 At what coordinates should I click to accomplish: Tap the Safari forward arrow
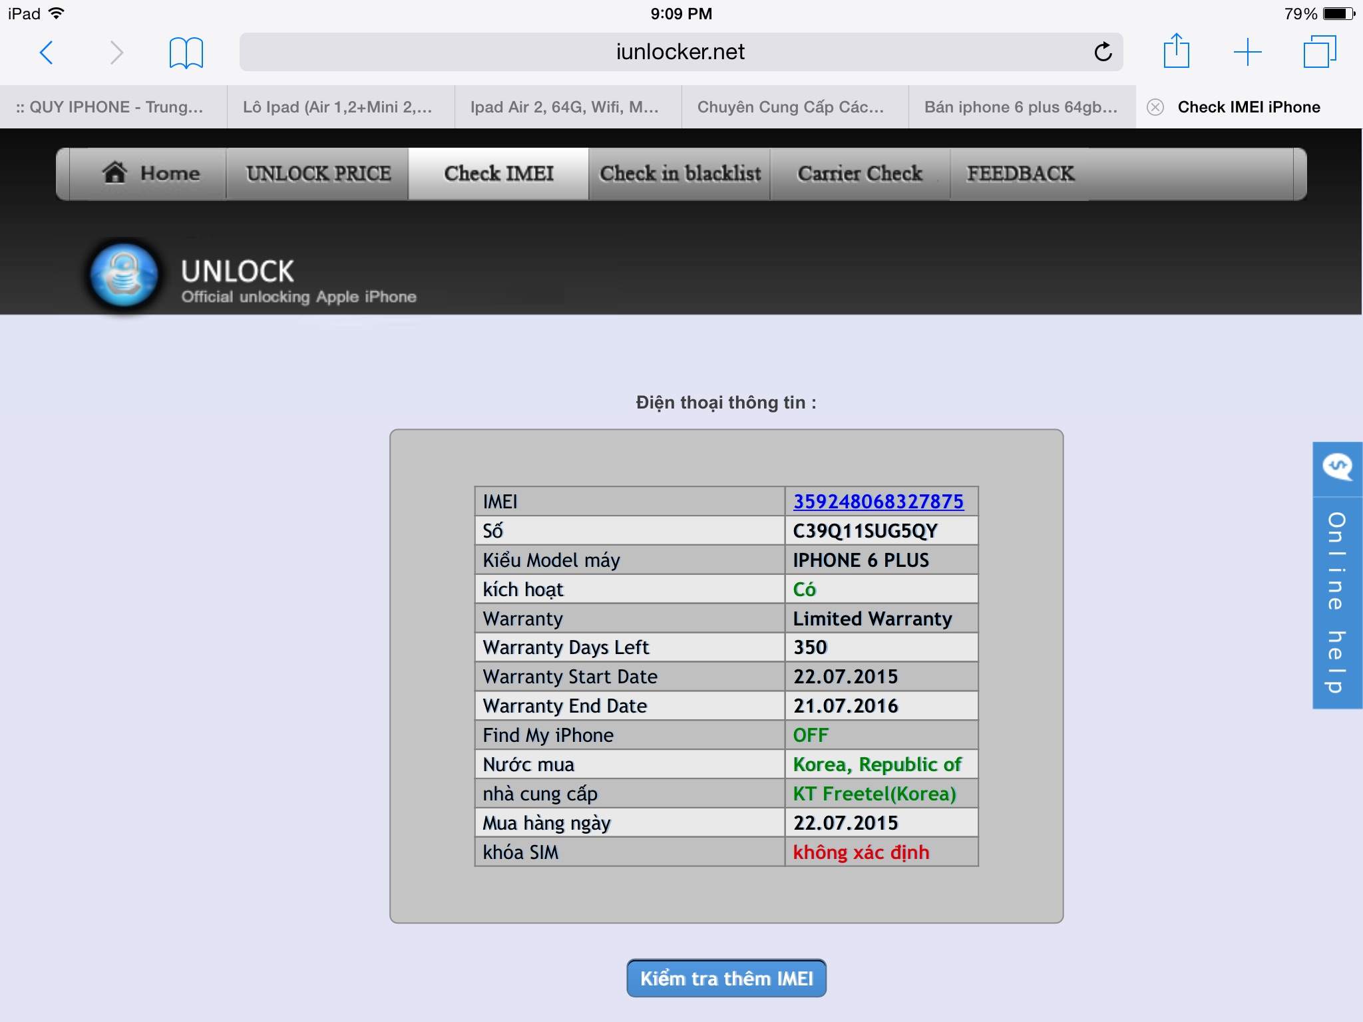tap(116, 52)
